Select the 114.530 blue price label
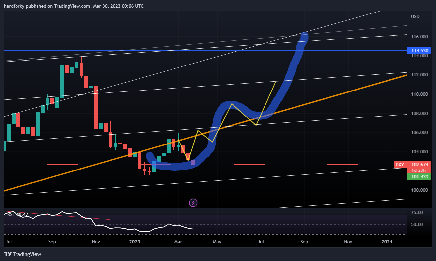Image resolution: width=436 pixels, height=261 pixels. coord(420,51)
